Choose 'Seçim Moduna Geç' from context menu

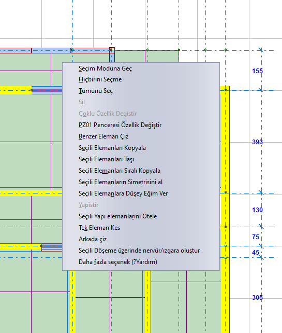[141, 68]
